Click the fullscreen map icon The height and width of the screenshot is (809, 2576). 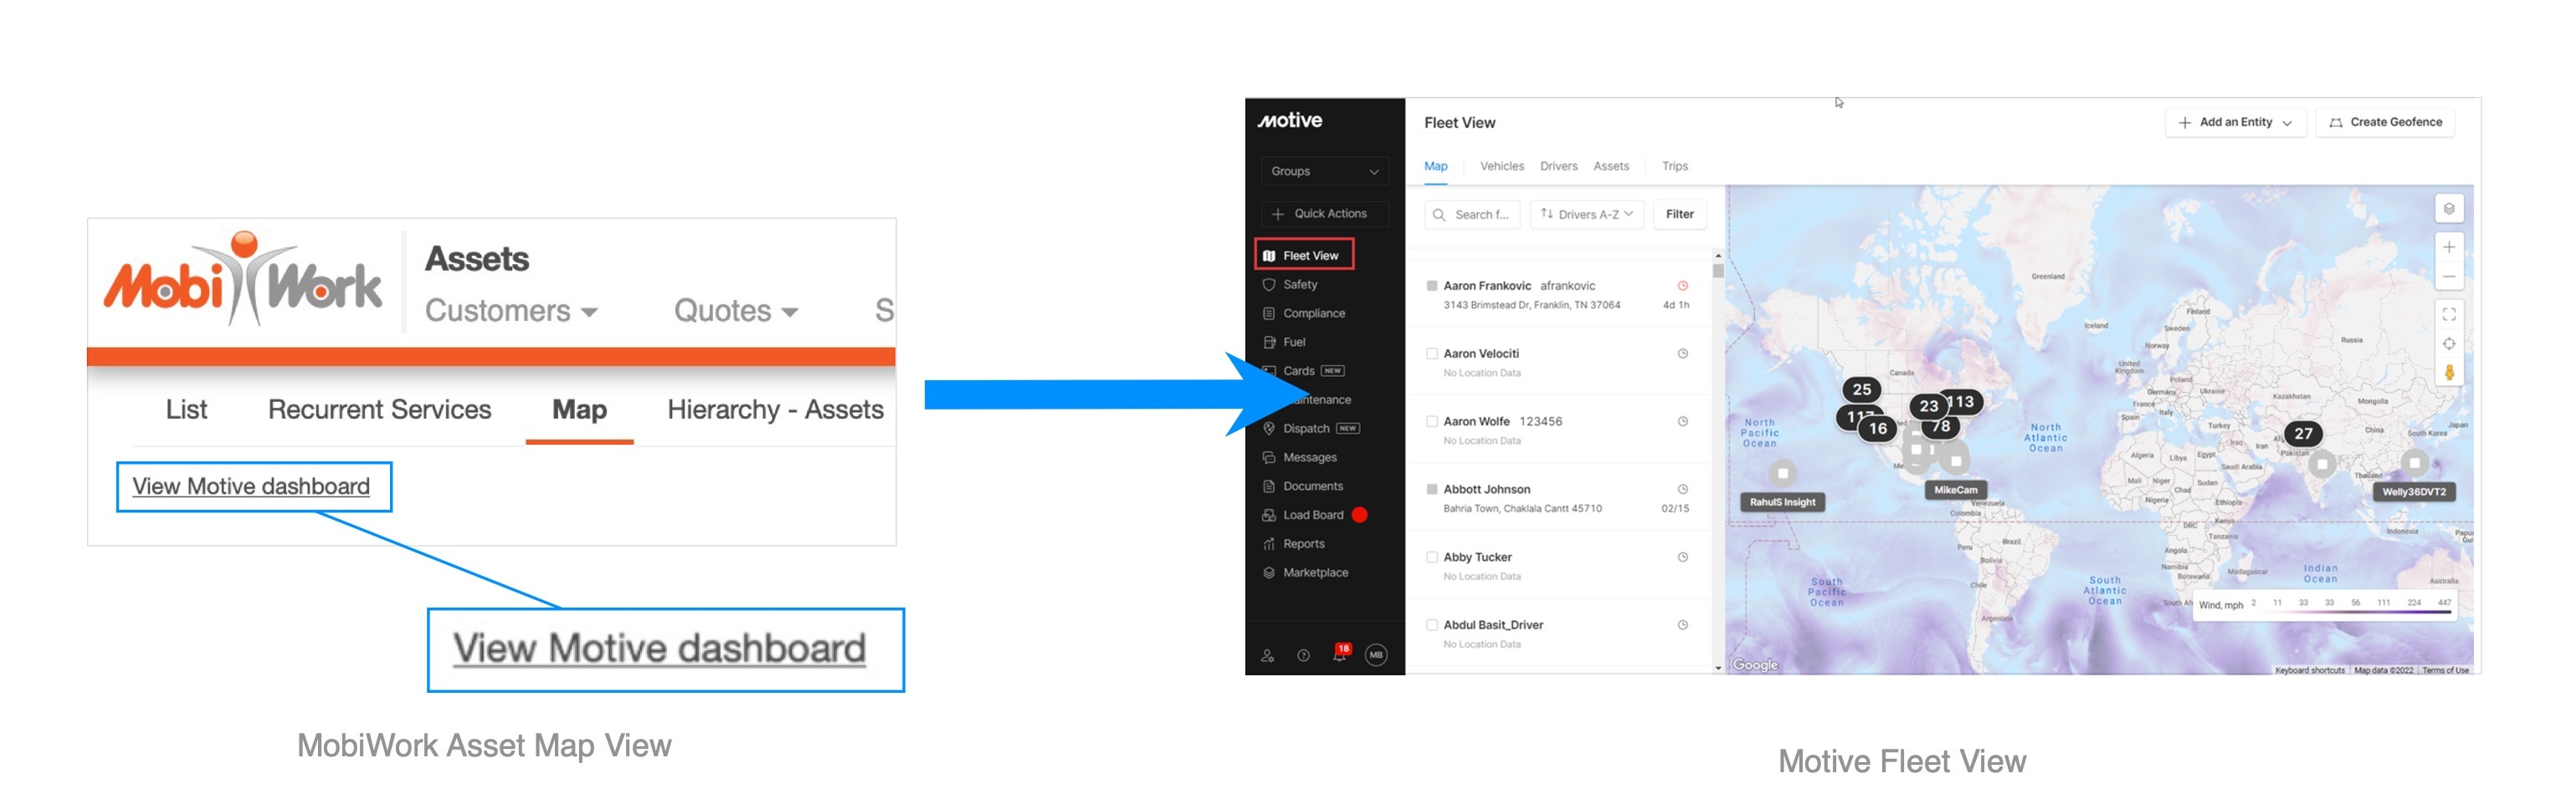(2448, 314)
